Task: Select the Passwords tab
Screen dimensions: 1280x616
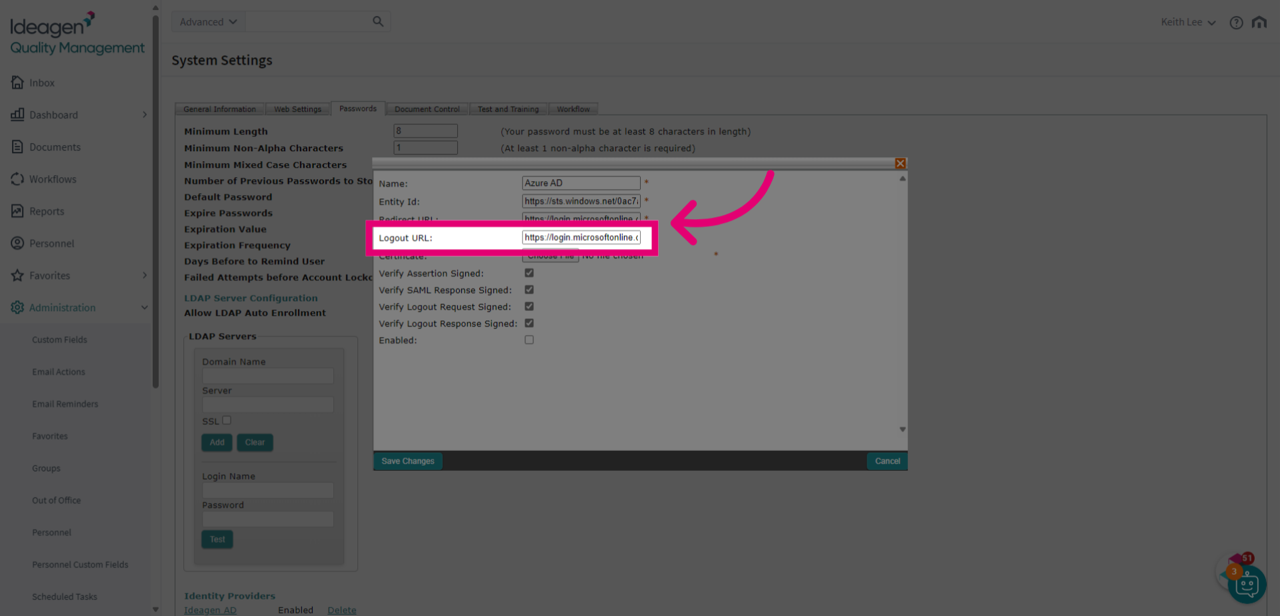Action: click(x=357, y=109)
